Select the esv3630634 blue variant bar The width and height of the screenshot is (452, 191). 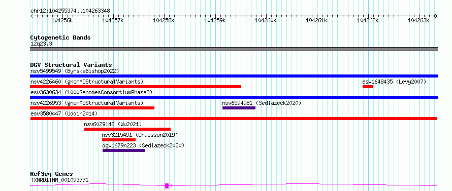tap(234, 97)
